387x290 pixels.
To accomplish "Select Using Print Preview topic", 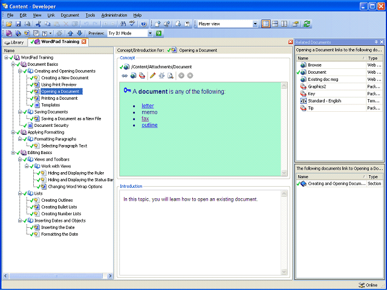I will (x=59, y=85).
